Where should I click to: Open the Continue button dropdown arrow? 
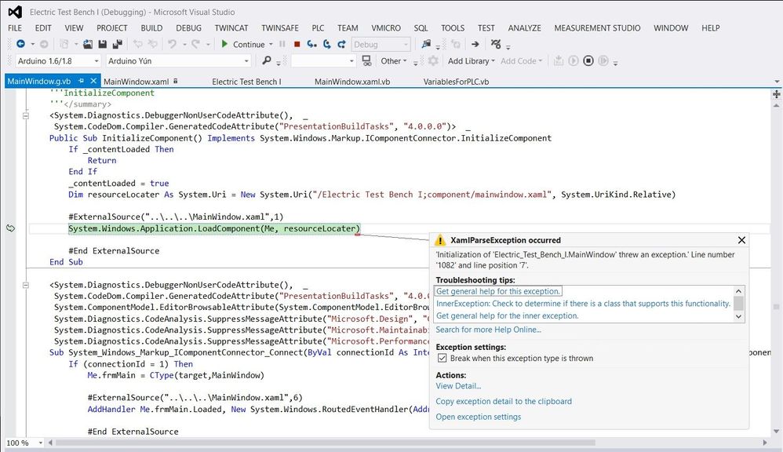pyautogui.click(x=271, y=44)
